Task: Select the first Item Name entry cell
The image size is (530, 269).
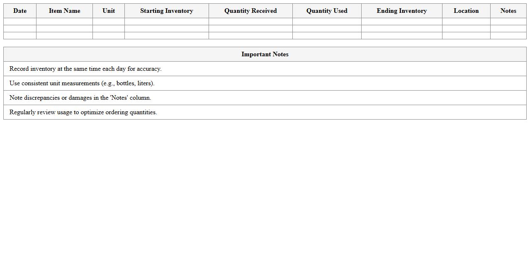Action: 64,21
